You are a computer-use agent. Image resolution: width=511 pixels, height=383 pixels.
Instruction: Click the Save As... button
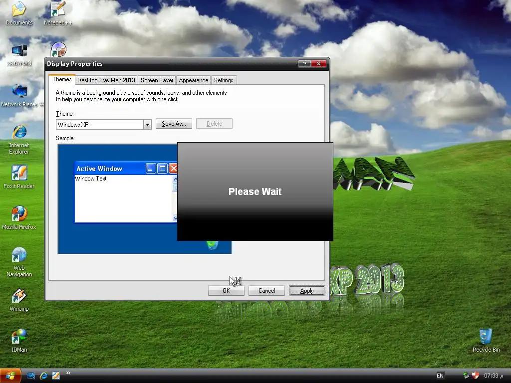pos(174,124)
